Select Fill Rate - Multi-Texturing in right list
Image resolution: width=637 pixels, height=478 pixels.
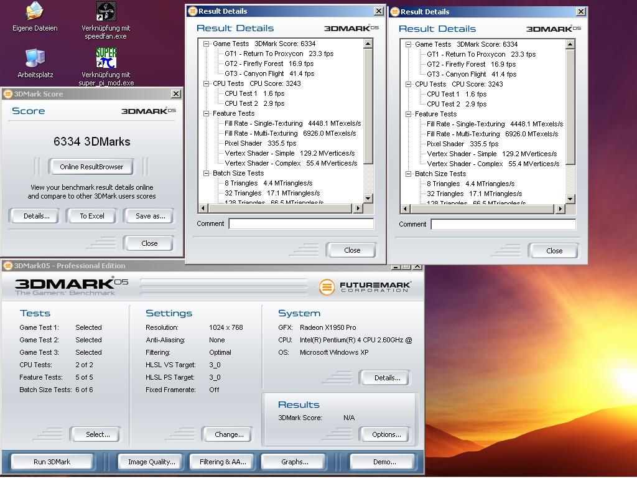point(492,134)
